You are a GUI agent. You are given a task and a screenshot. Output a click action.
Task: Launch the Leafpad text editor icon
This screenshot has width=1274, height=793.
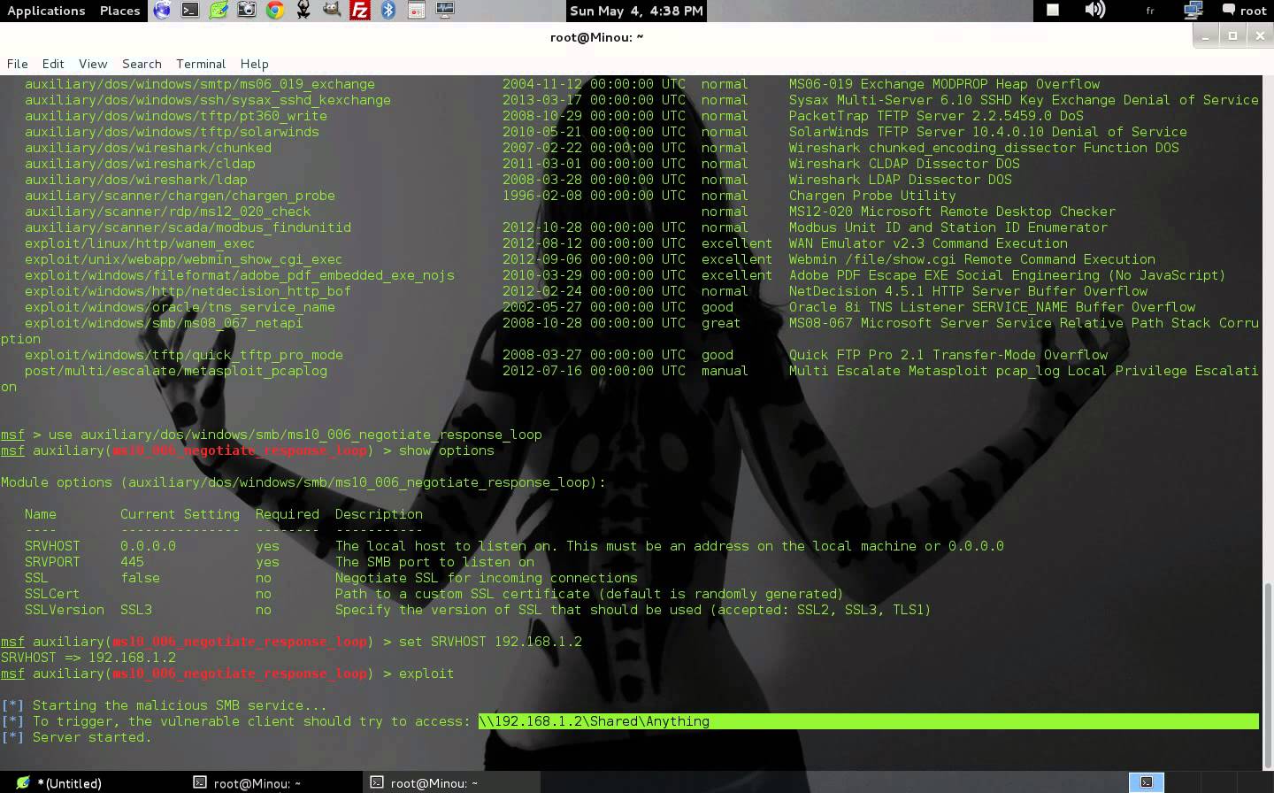[x=219, y=11]
